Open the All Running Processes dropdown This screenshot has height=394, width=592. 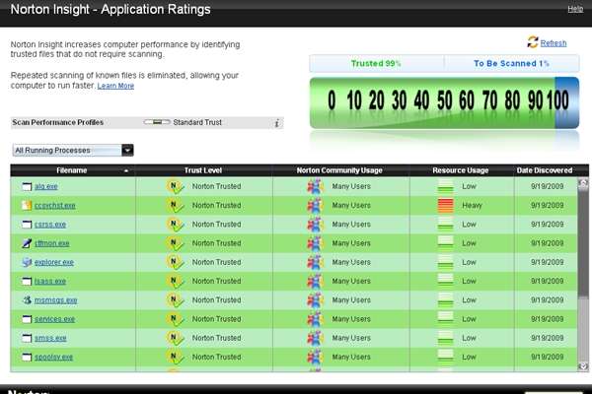click(73, 150)
